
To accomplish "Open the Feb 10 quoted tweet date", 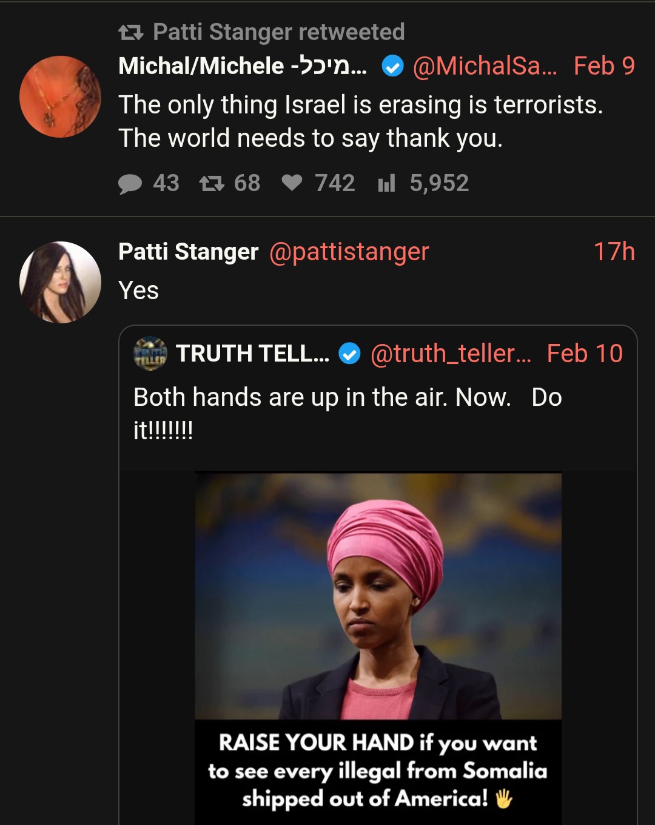I will [585, 354].
